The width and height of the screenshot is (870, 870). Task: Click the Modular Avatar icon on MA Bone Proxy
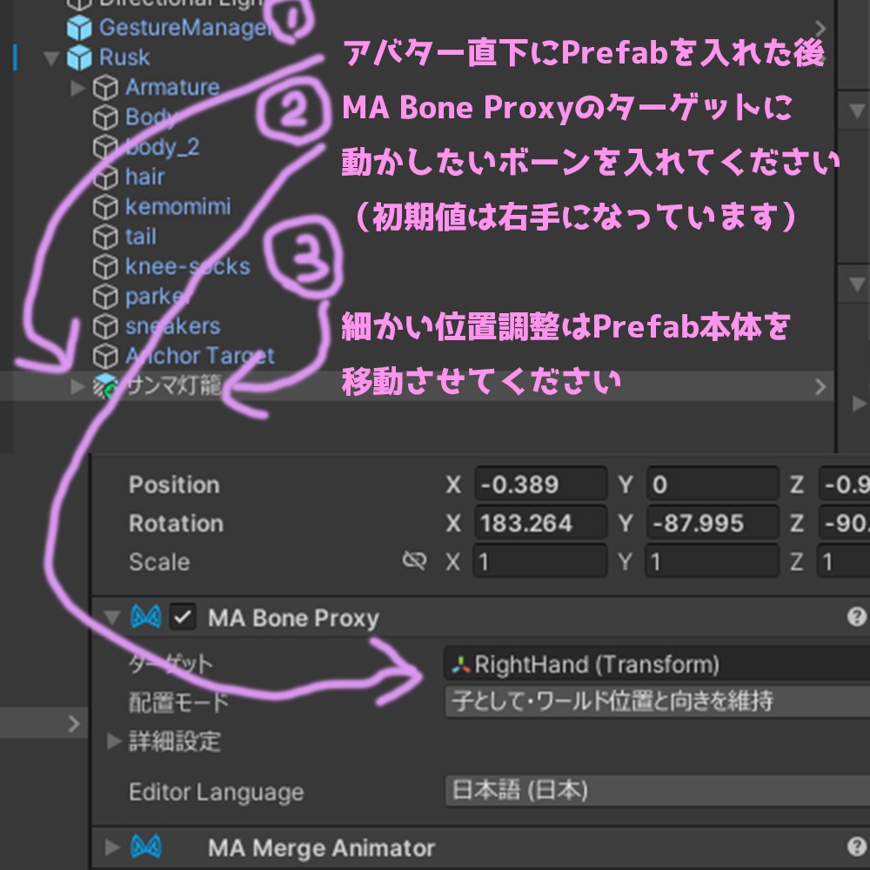point(148,618)
